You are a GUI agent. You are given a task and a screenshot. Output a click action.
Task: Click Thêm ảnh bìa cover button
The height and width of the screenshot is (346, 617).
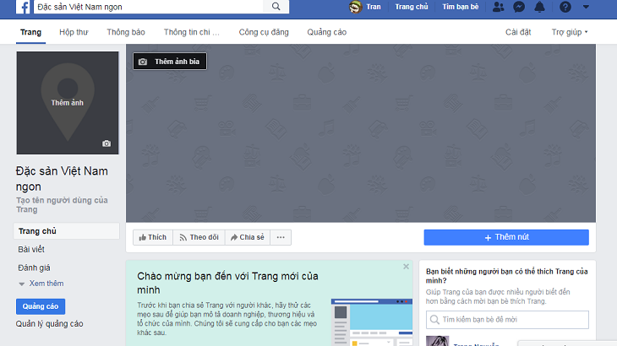pos(169,62)
